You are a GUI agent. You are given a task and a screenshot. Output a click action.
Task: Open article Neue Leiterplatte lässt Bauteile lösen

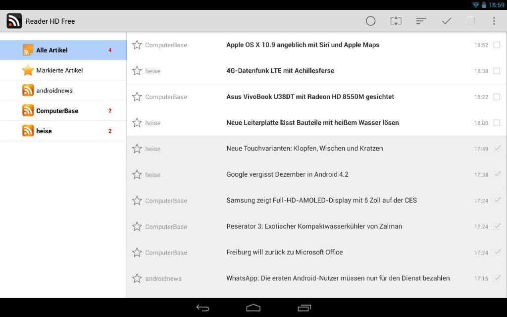(x=312, y=123)
